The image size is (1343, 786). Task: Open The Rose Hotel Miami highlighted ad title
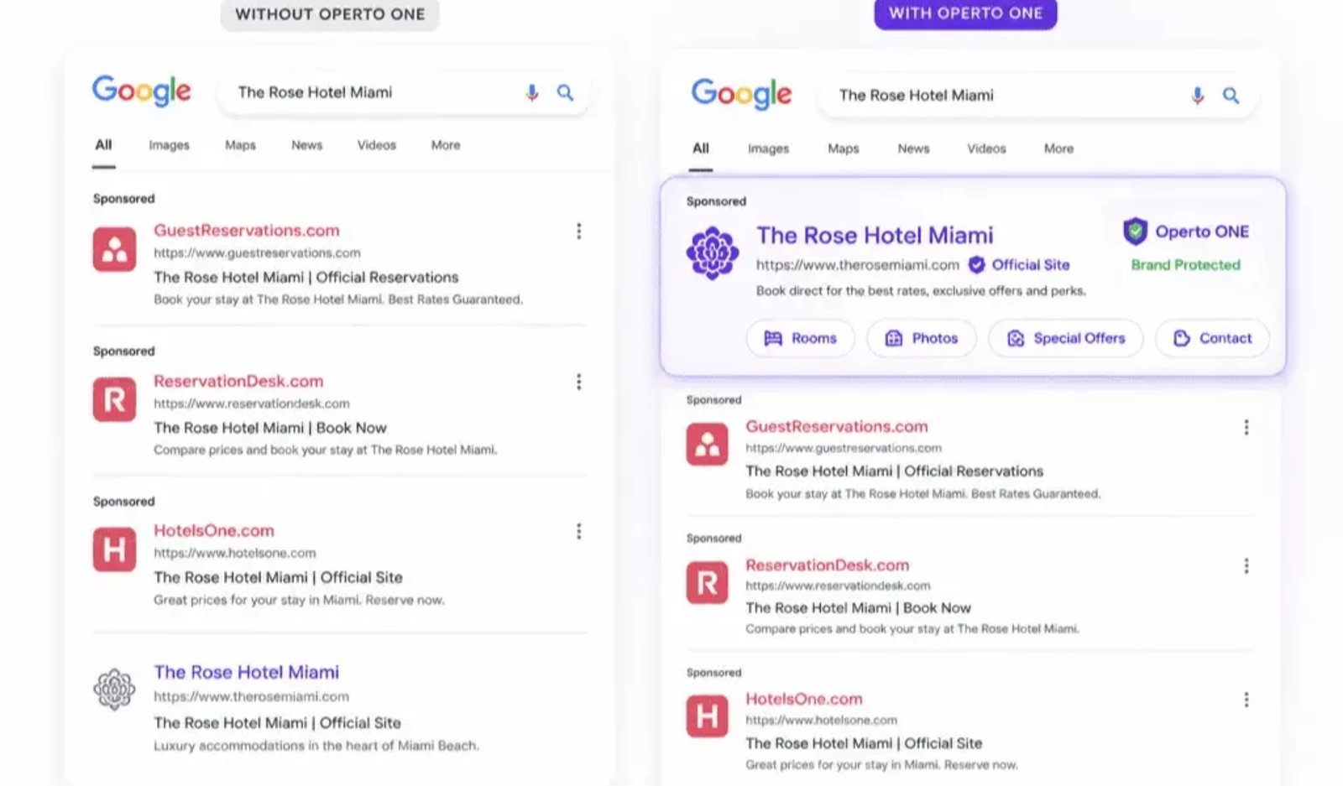pos(875,235)
